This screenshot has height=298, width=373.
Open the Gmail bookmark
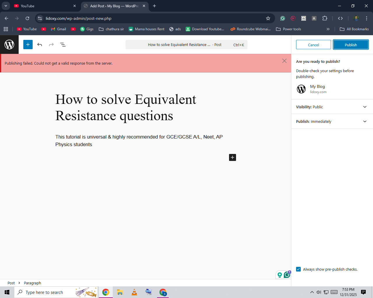click(59, 29)
